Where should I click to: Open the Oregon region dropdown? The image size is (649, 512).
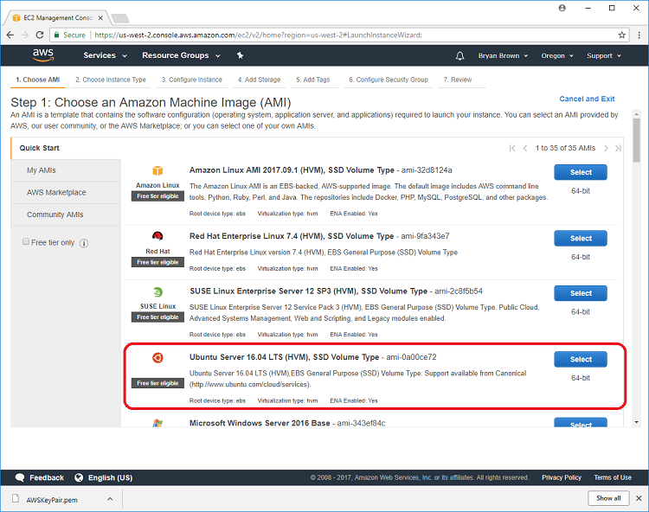557,56
